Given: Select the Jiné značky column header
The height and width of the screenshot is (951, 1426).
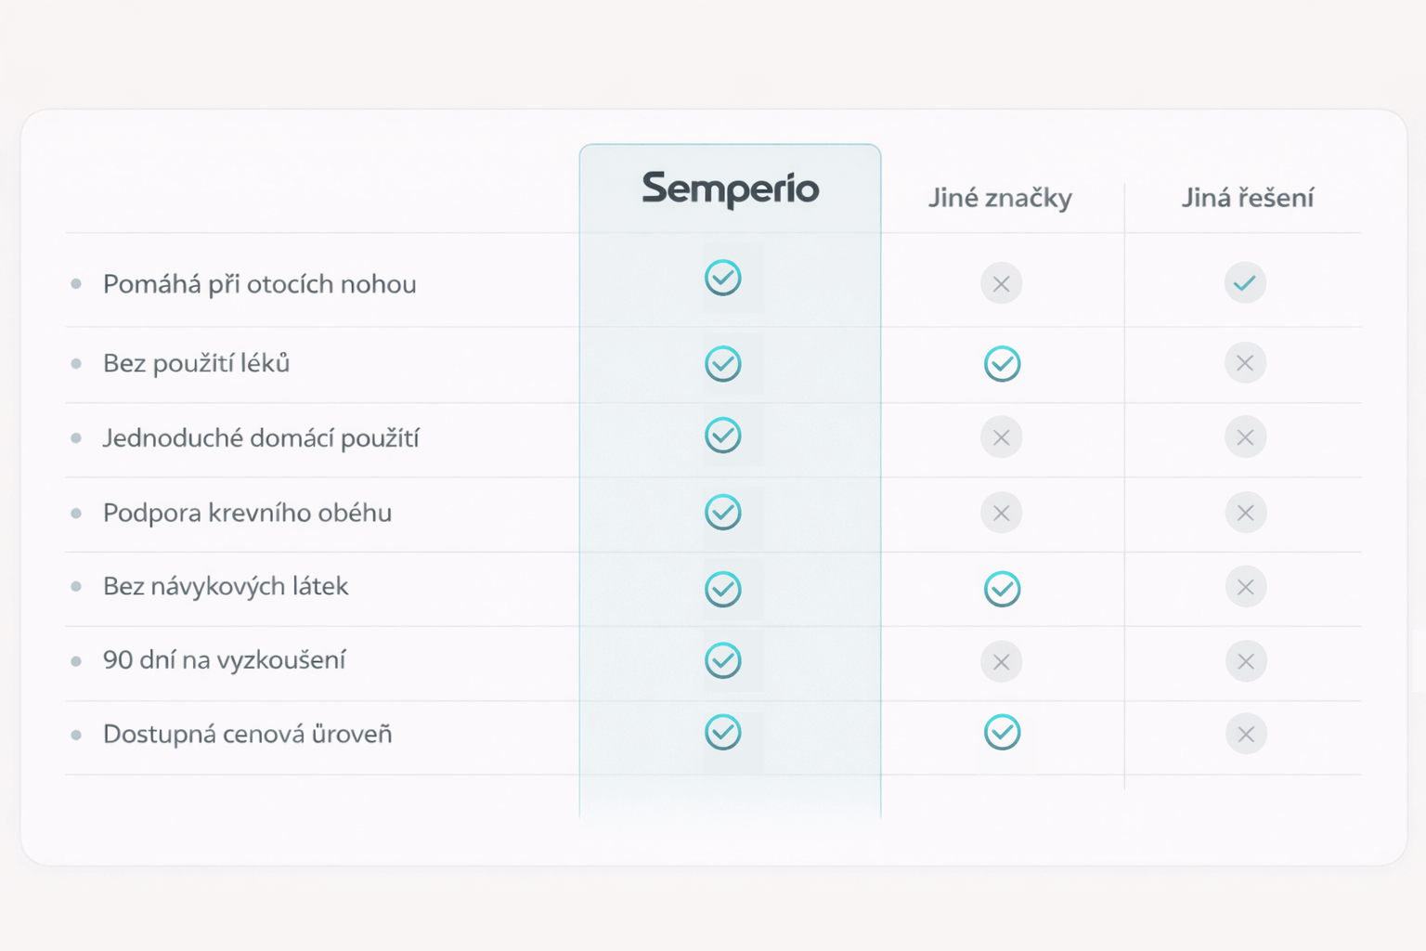Looking at the screenshot, I should 1000,198.
